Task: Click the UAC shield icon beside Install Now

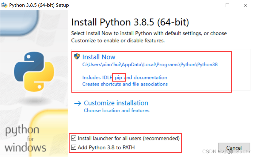Action: [77, 57]
